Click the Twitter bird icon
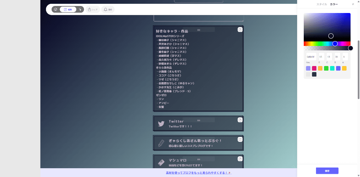The width and height of the screenshot is (360, 177). coord(161,124)
